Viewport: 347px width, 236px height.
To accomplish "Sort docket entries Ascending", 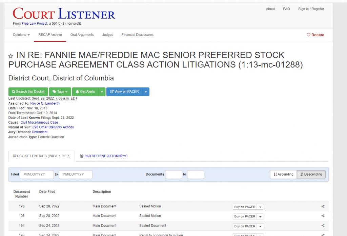I will click(284, 174).
